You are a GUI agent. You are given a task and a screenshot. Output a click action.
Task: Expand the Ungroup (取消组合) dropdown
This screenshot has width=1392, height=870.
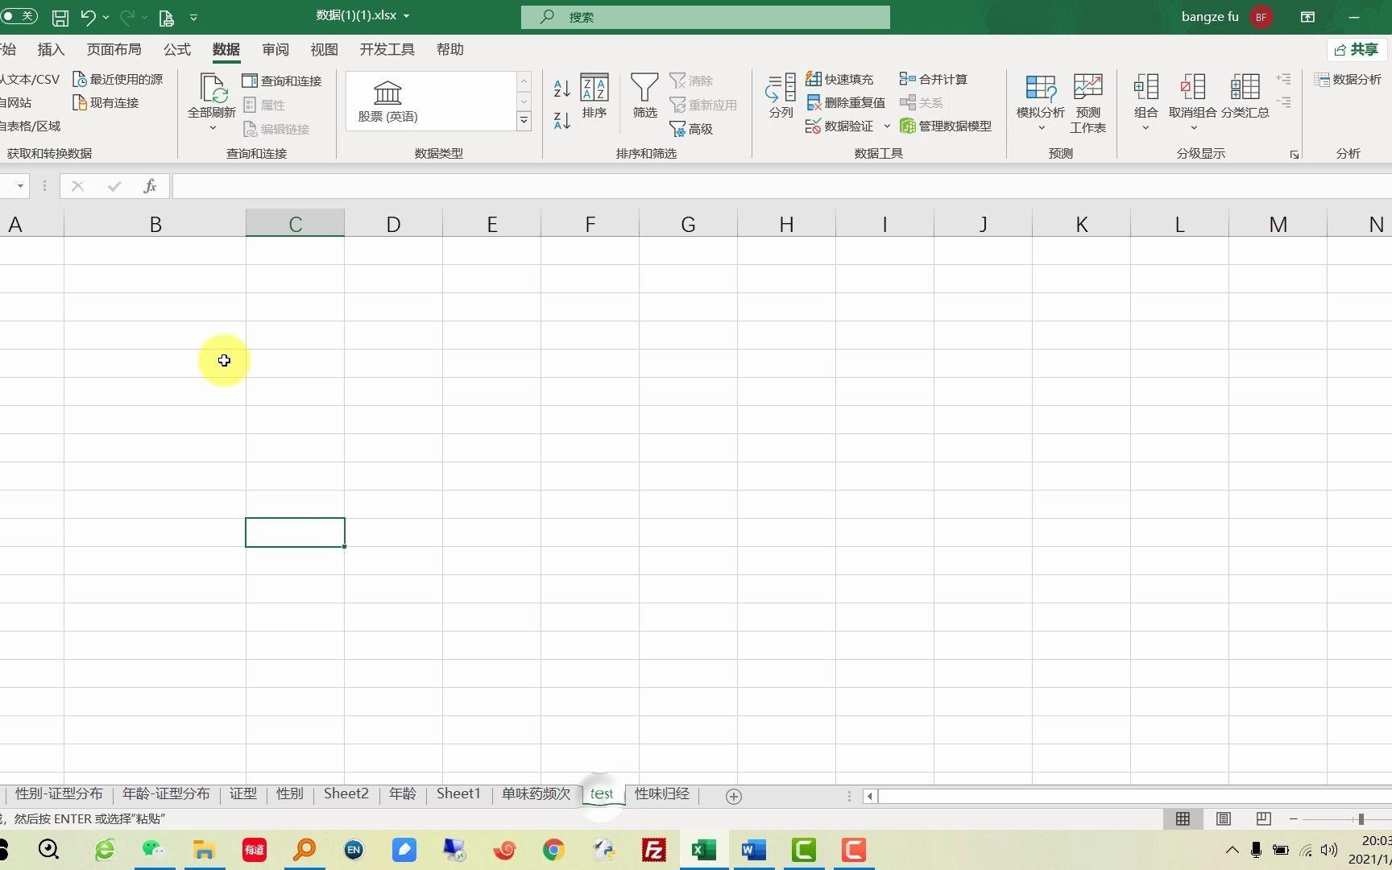pyautogui.click(x=1193, y=128)
